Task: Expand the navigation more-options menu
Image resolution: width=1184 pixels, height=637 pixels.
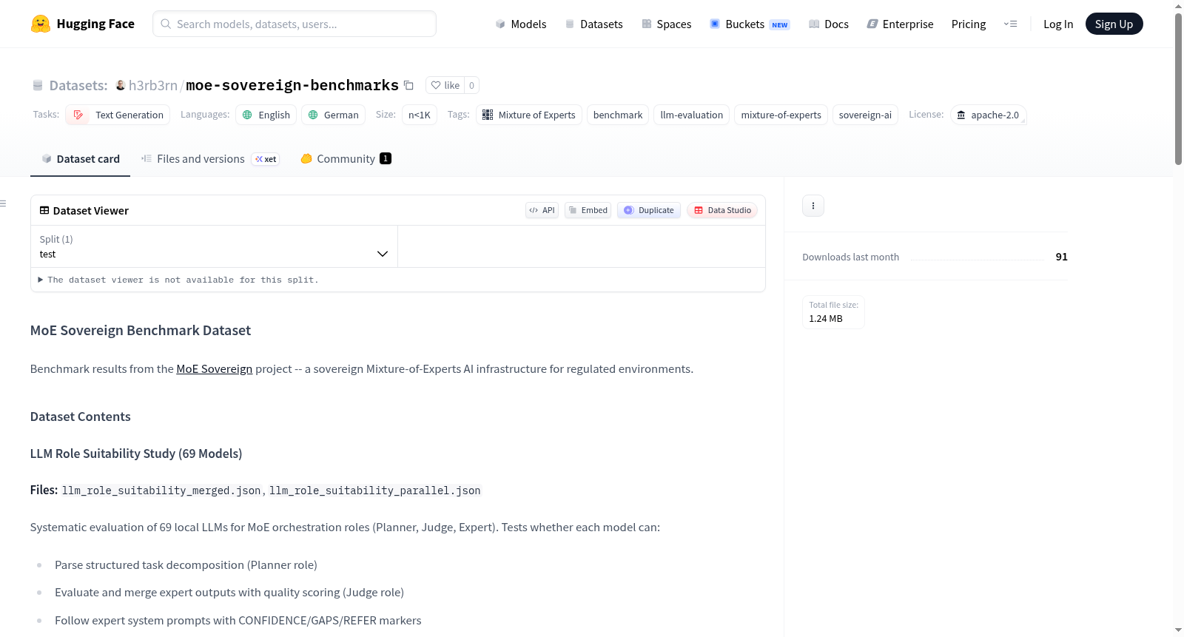Action: point(1010,24)
